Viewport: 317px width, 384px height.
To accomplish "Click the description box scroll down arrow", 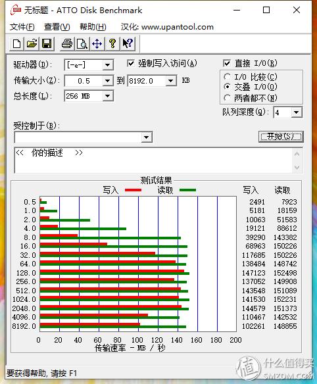I will click(297, 167).
